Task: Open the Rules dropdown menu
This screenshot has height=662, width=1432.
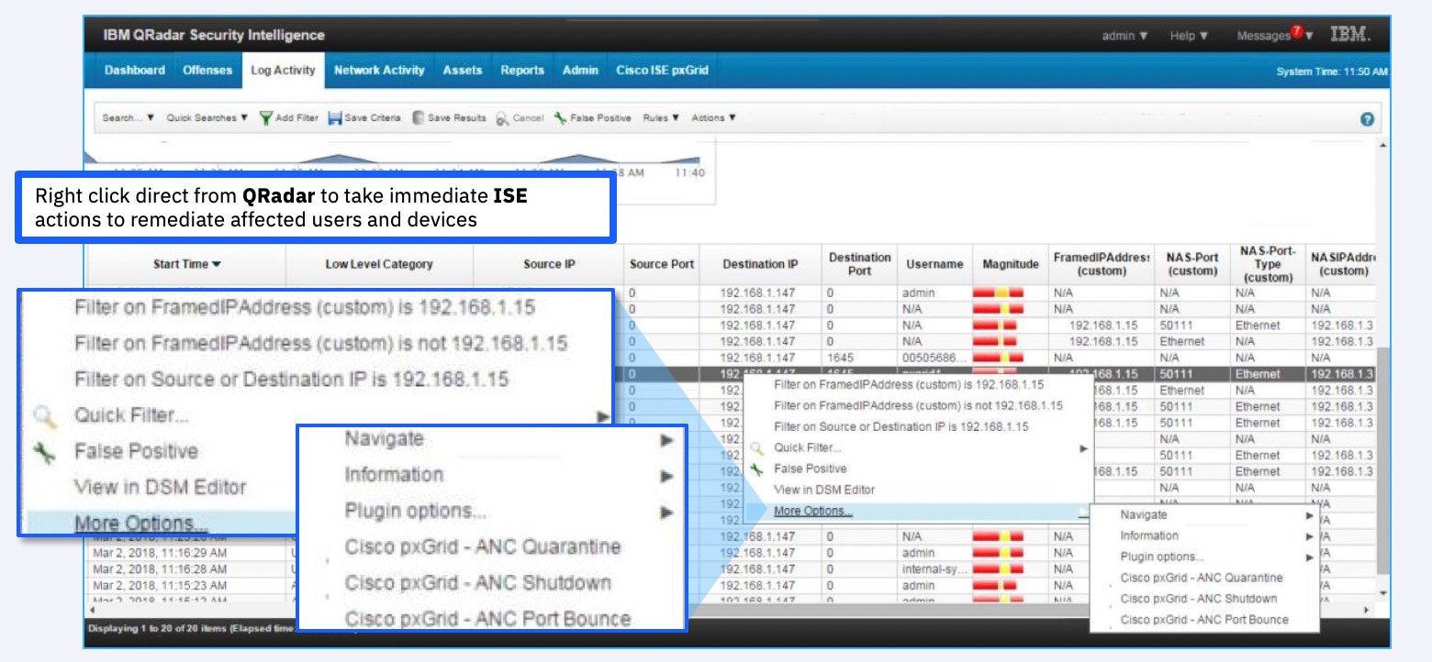Action: pos(661,118)
